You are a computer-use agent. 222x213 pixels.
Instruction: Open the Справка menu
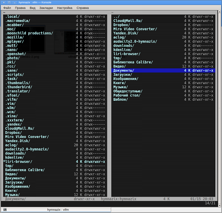(x=83, y=8)
